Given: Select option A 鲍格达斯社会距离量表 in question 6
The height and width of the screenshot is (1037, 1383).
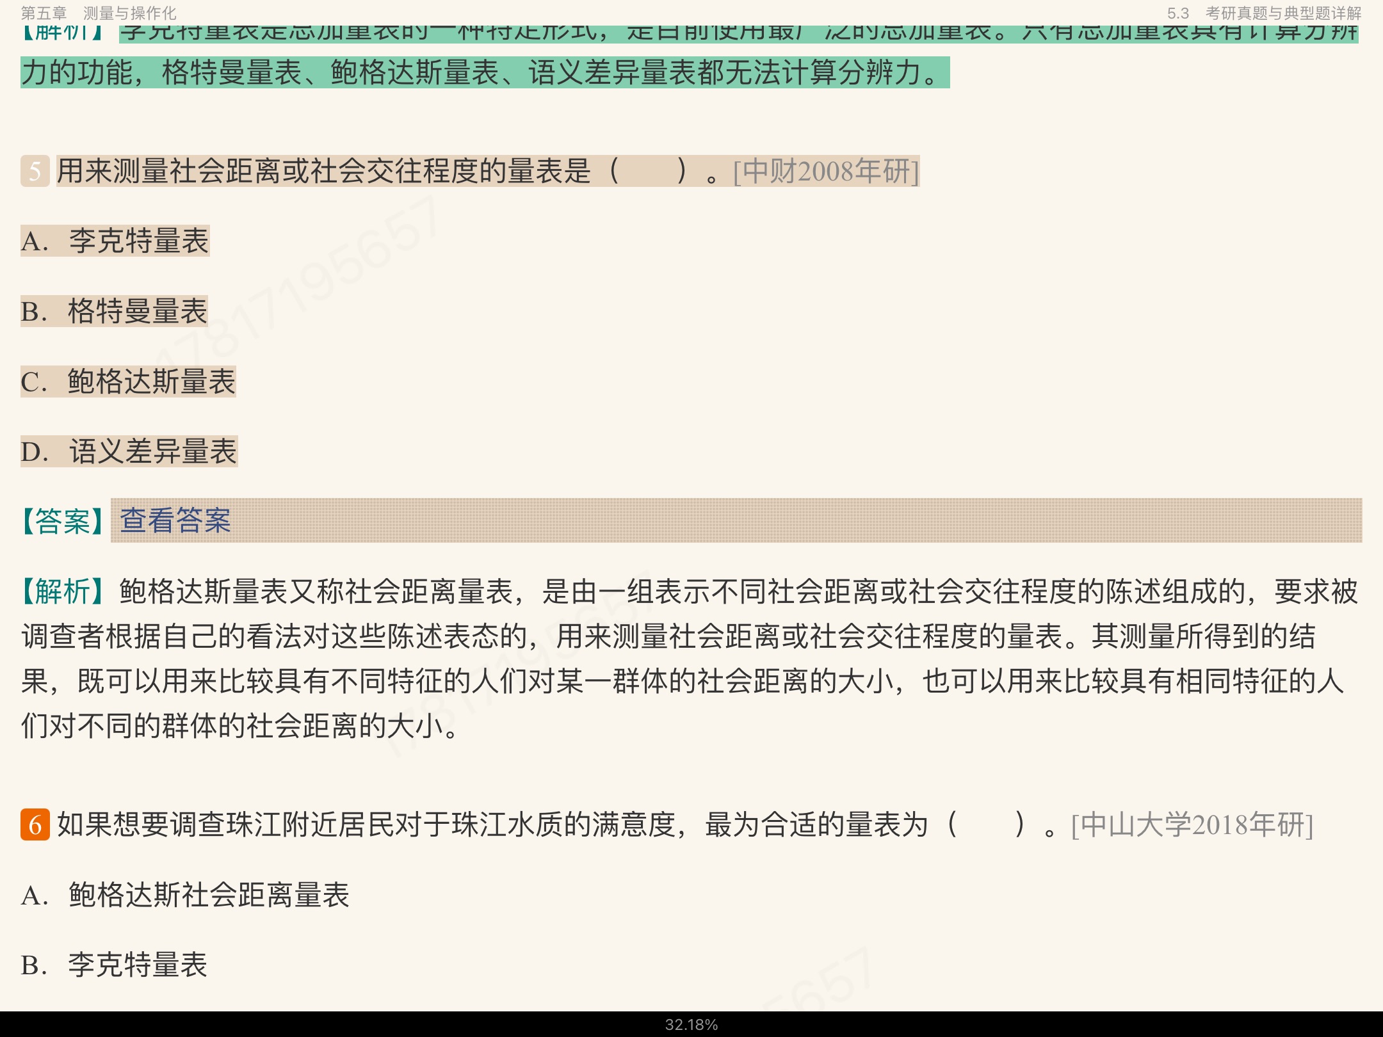Looking at the screenshot, I should click(x=186, y=895).
